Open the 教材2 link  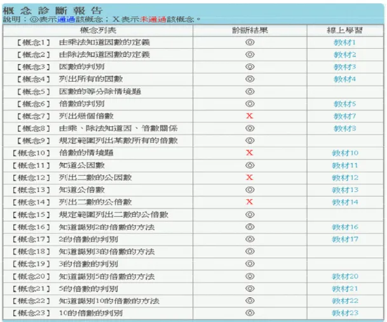tap(344, 55)
